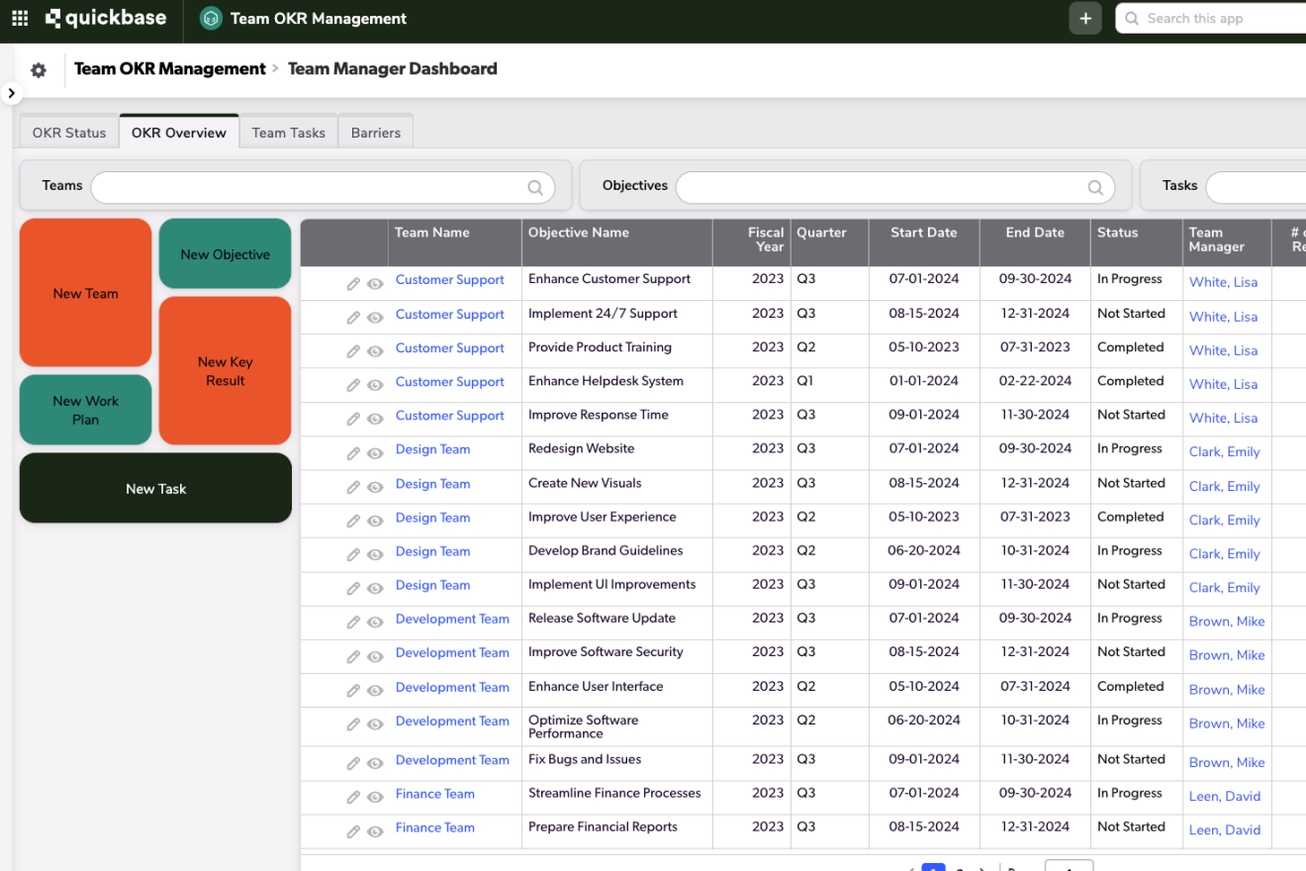Screen dimensions: 1306x871
Task: Open the Barriers tab
Action: point(376,133)
